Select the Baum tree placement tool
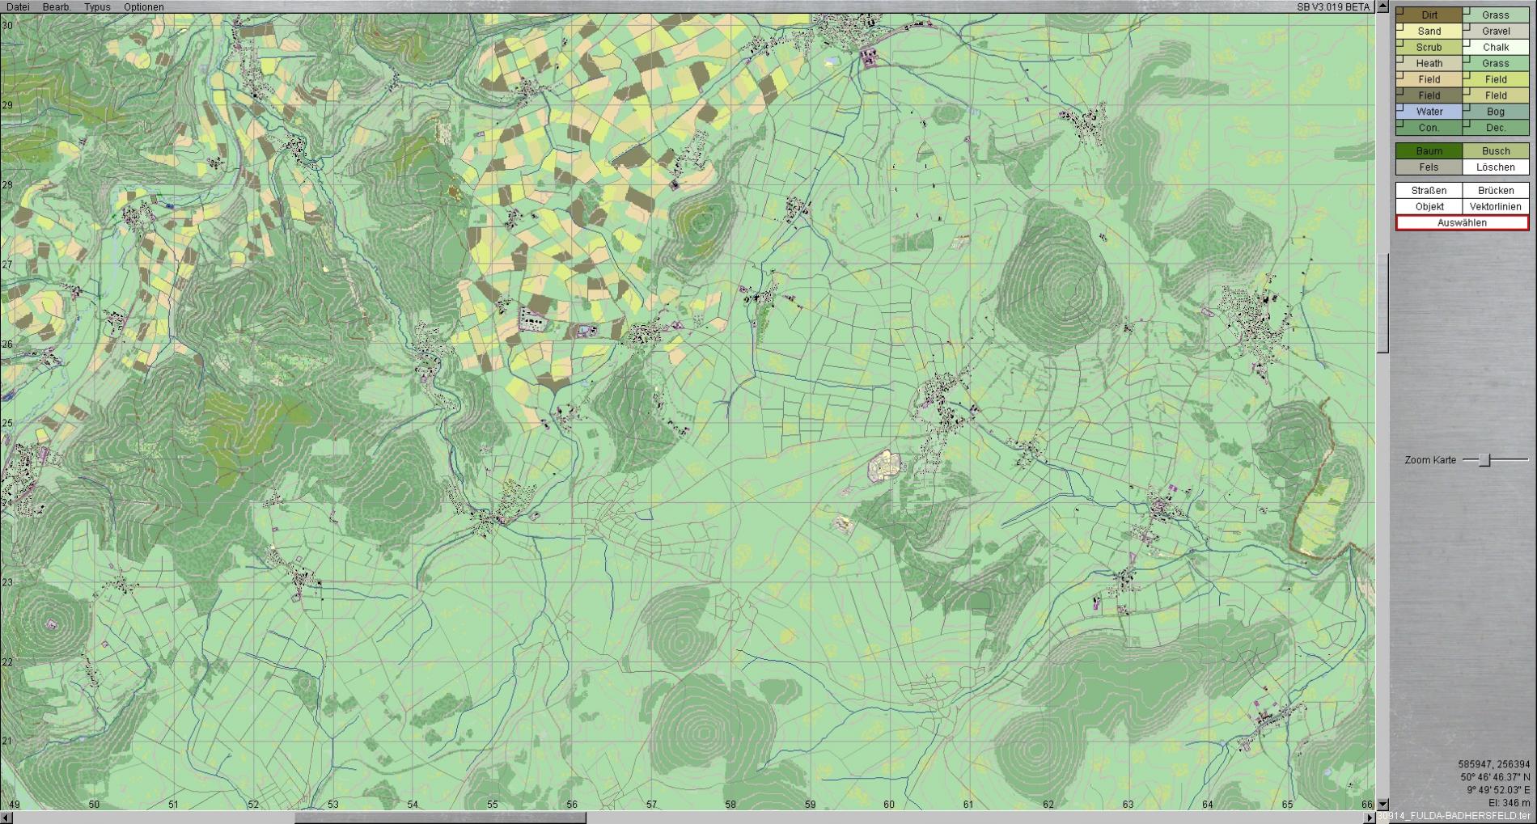 (1429, 151)
